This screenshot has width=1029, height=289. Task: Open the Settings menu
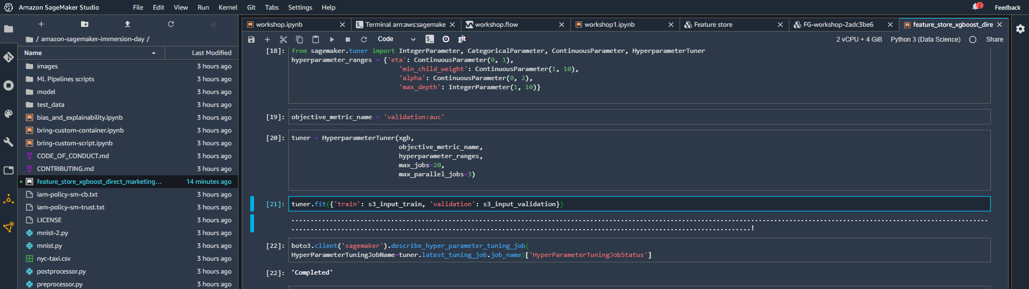(x=300, y=7)
